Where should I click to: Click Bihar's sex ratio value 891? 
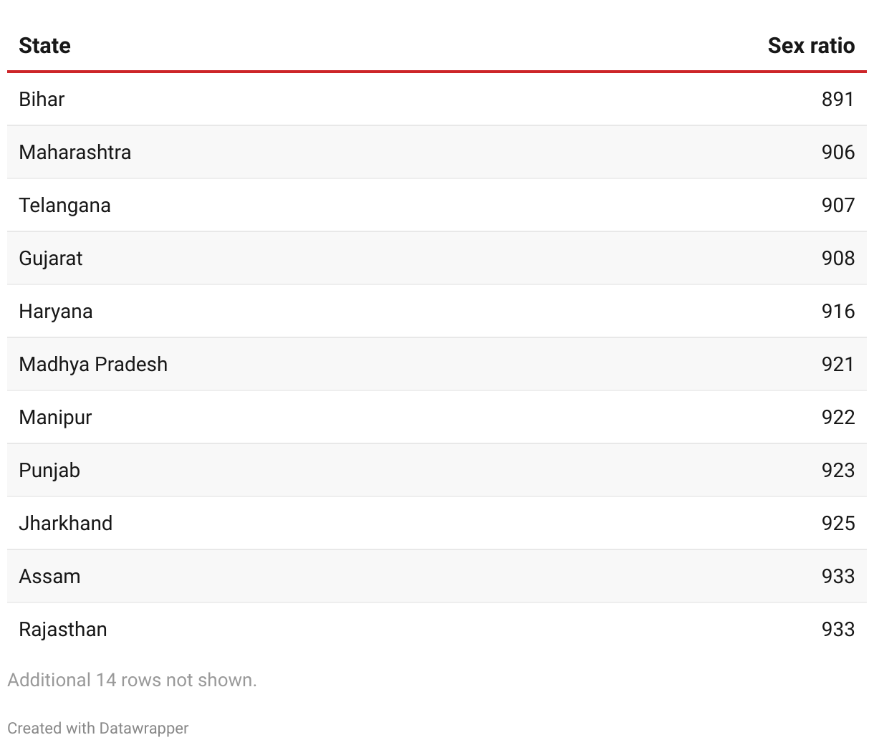point(837,99)
